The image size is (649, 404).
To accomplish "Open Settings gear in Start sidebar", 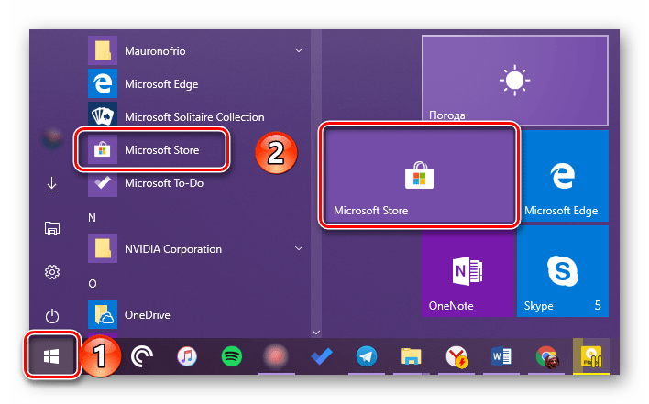I will [52, 272].
